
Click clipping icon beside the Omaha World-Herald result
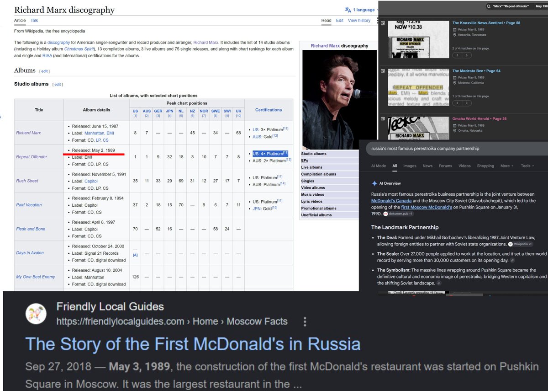(x=383, y=119)
